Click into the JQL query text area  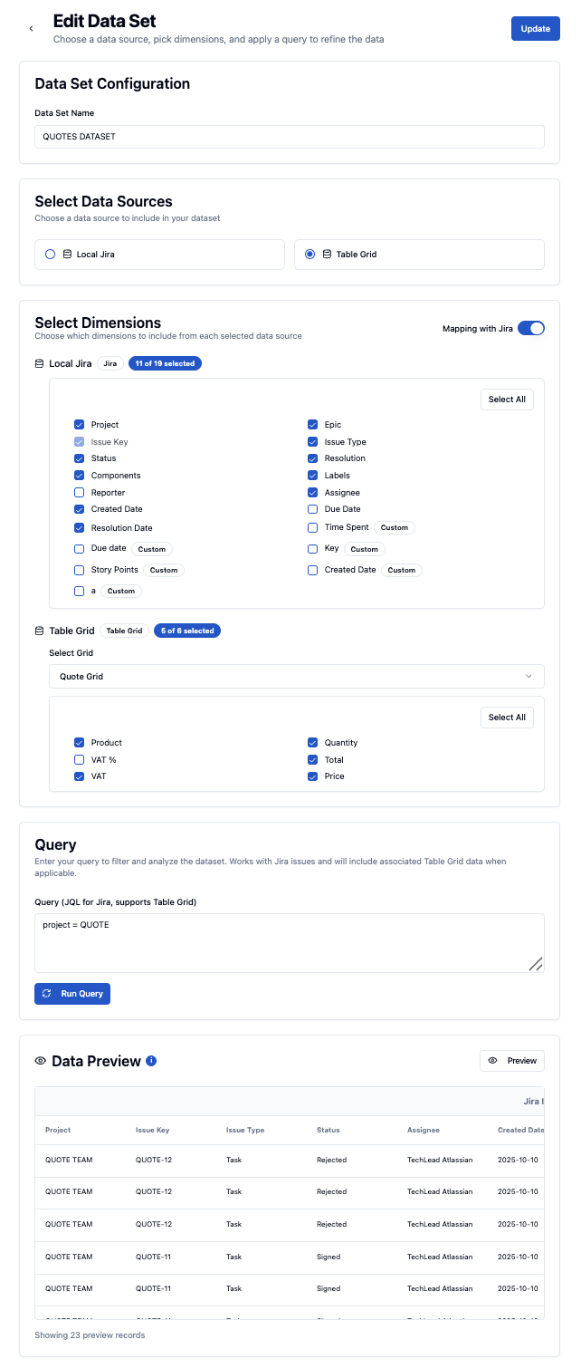(290, 943)
